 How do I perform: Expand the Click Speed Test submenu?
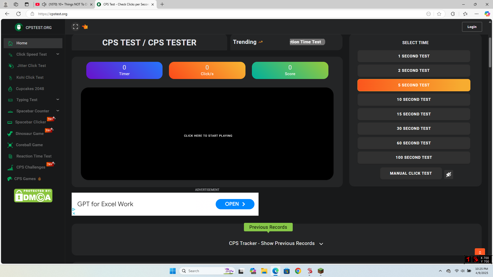(x=58, y=54)
